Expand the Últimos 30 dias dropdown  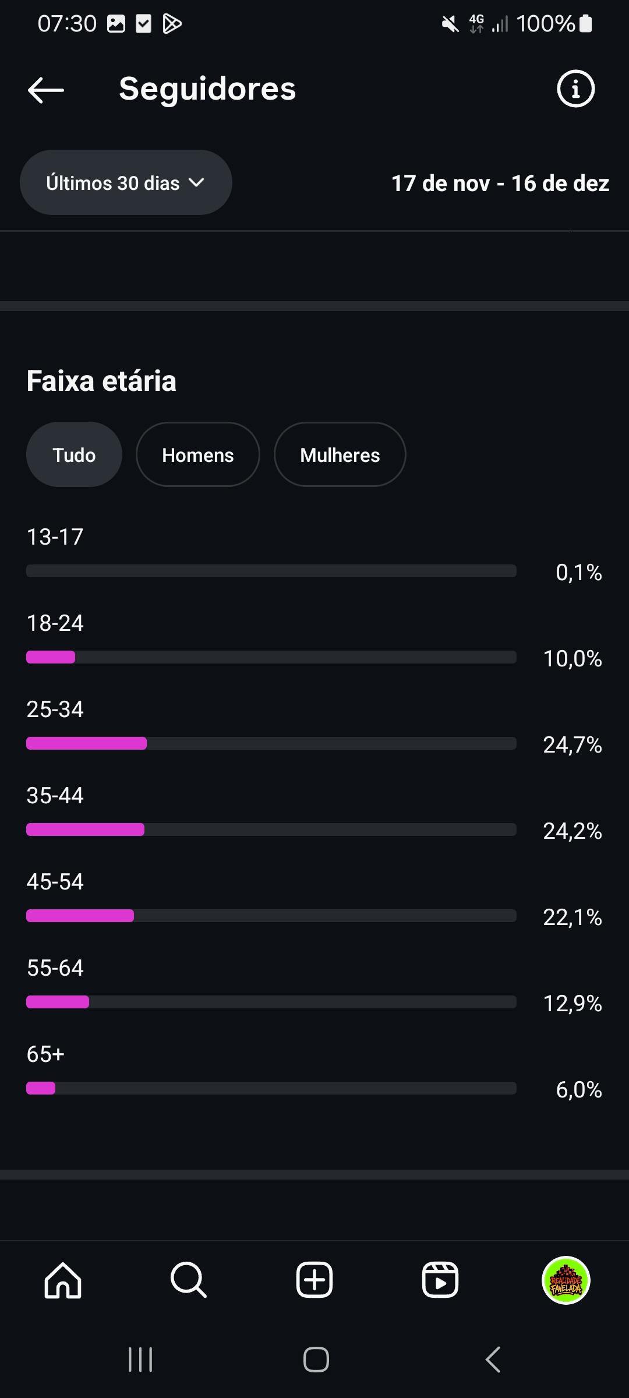point(126,183)
